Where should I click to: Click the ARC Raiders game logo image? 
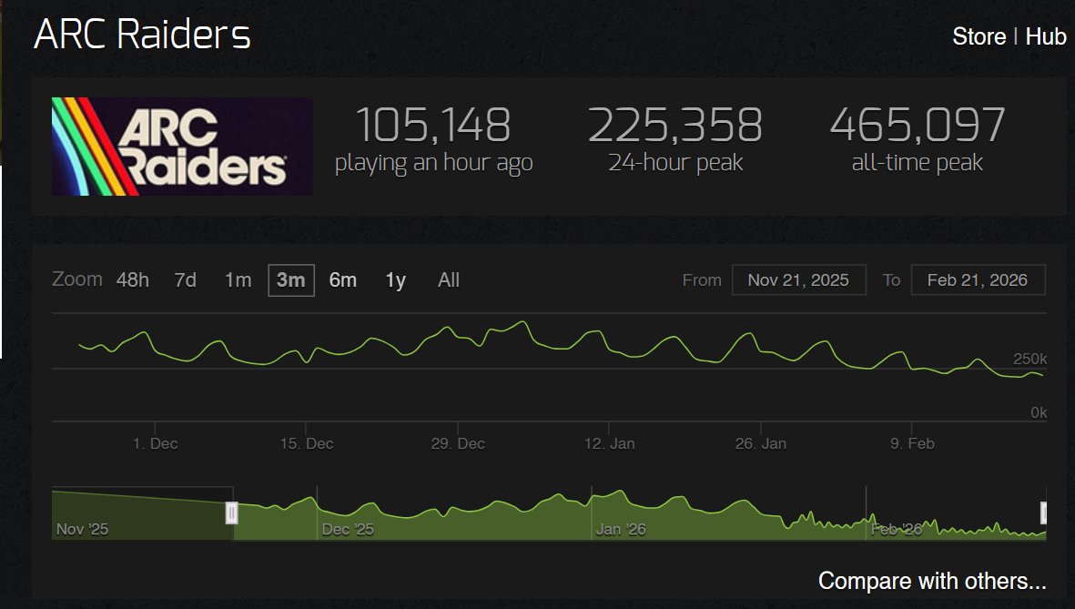[x=182, y=146]
